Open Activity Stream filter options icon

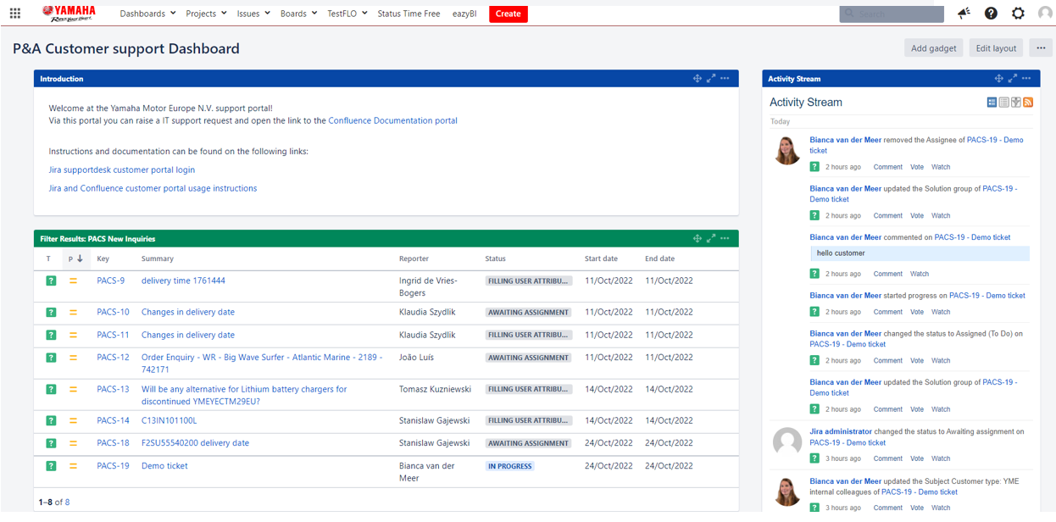coord(1016,103)
